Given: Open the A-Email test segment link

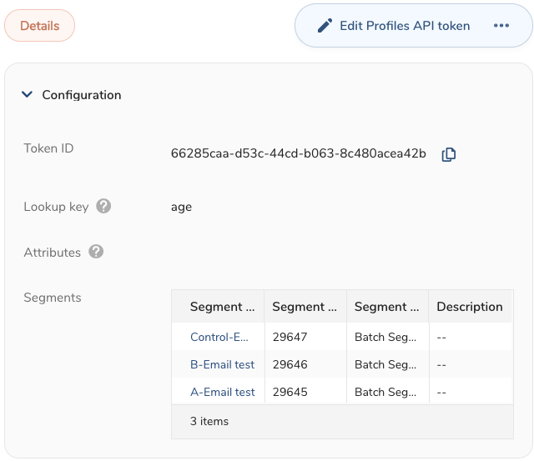Looking at the screenshot, I should click(x=223, y=392).
